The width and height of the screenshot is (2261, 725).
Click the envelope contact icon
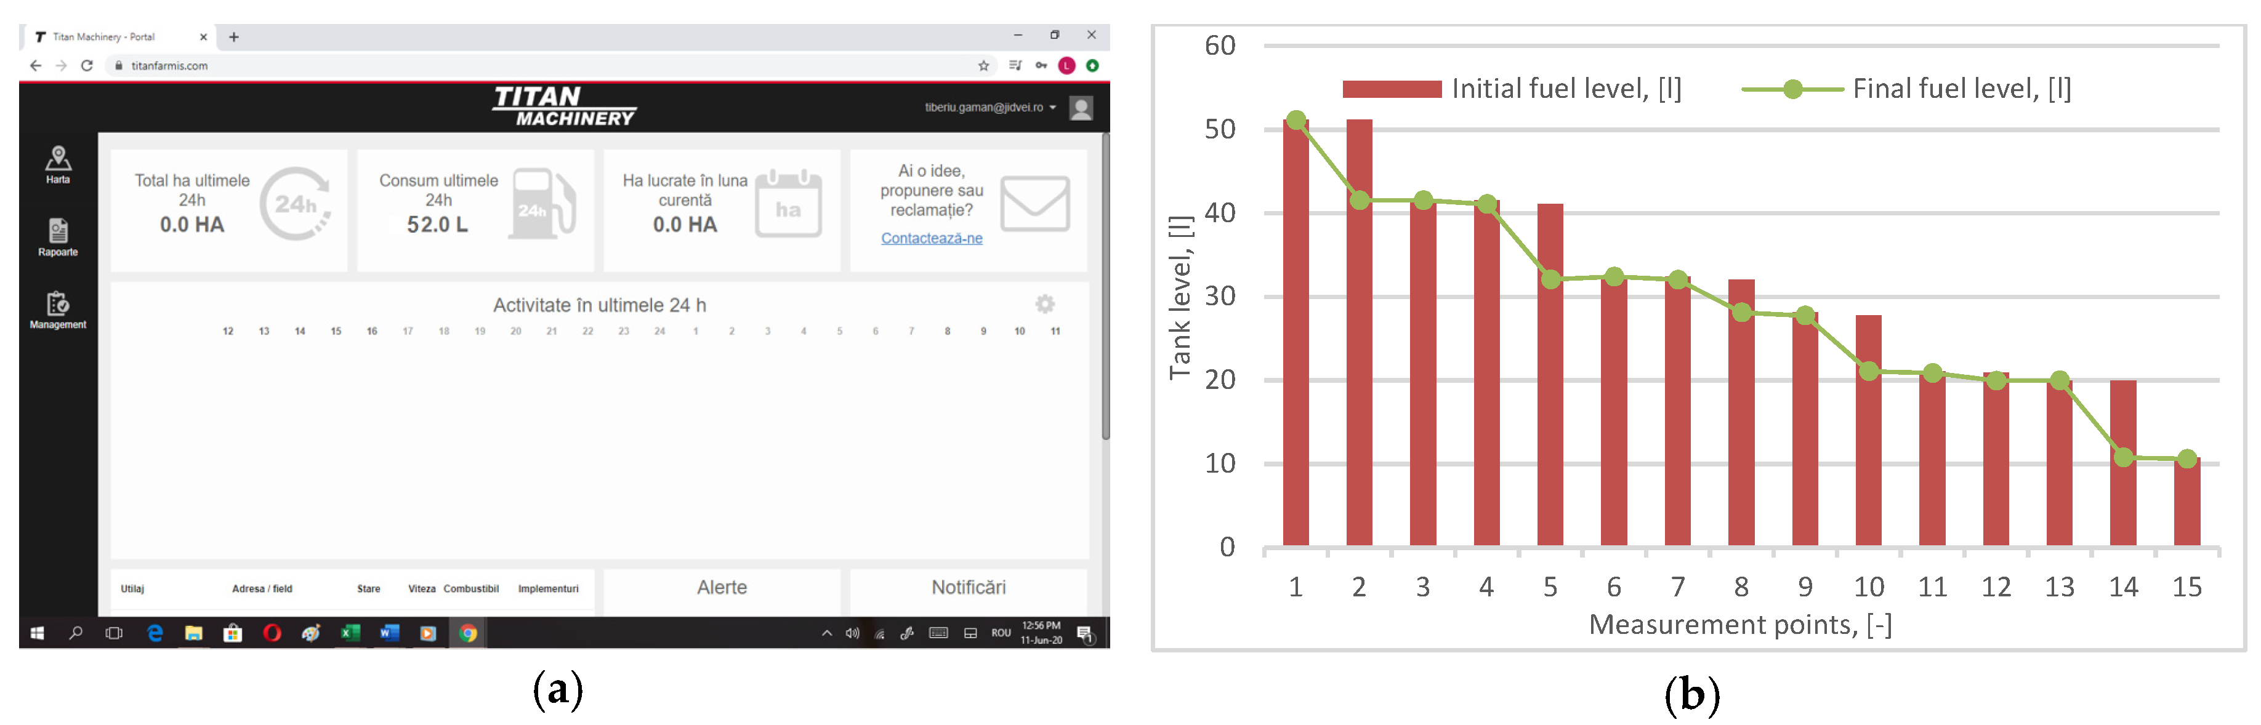[x=1035, y=204]
